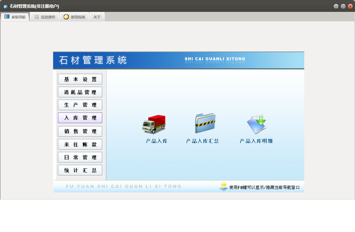The image size is (355, 232).
Task: Select the 来往账款 sidebar button
Action: tap(80, 144)
